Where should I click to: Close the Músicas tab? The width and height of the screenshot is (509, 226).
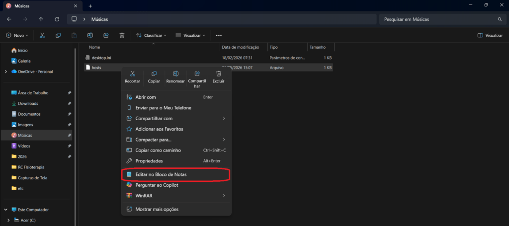[76, 6]
